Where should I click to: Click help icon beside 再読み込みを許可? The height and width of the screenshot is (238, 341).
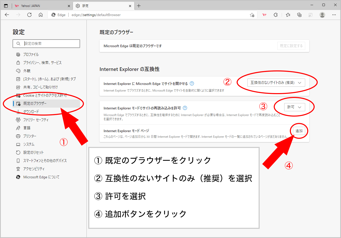point(185,108)
